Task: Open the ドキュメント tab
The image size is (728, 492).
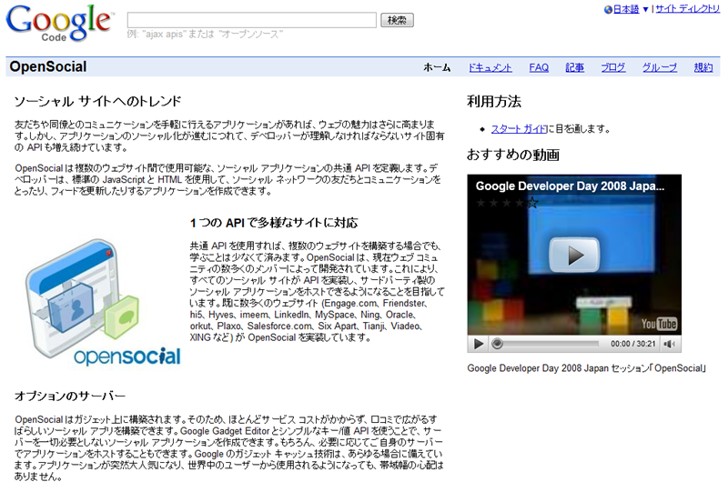Action: 490,68
